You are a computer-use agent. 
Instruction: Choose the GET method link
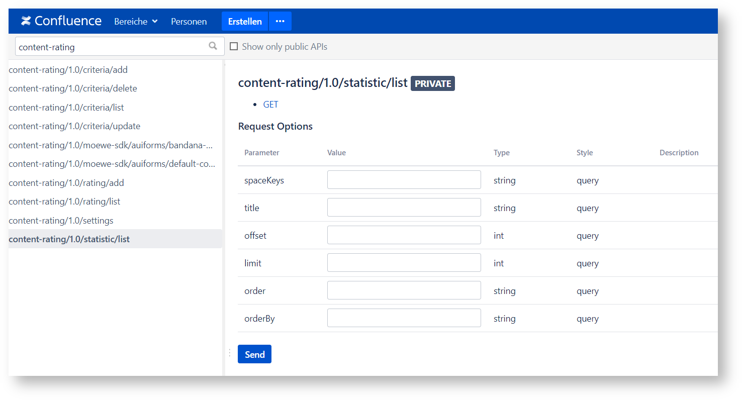[270, 105]
